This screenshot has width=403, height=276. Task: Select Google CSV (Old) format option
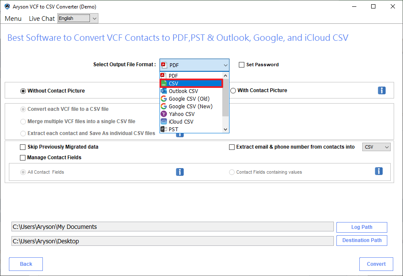tap(191, 99)
